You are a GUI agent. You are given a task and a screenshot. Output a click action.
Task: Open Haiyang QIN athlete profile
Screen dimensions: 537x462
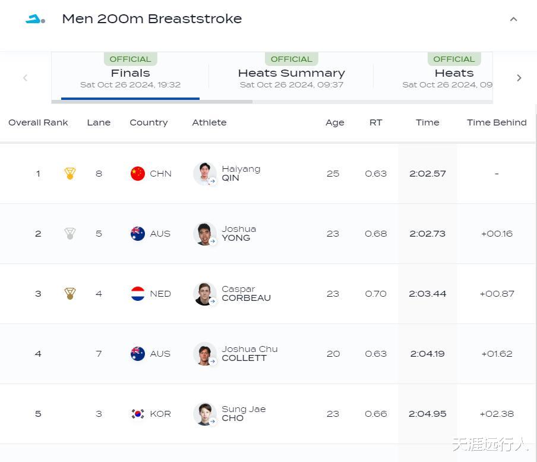point(241,174)
